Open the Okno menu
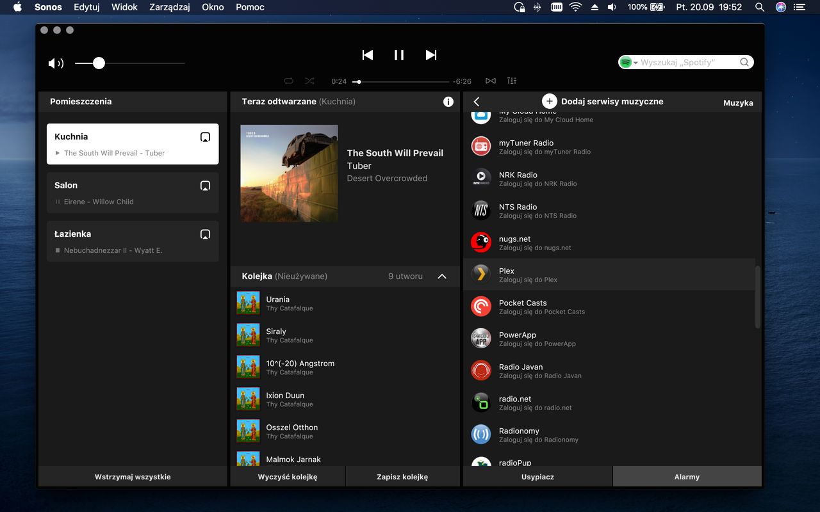Screen dimensions: 820x512 tap(213, 7)
